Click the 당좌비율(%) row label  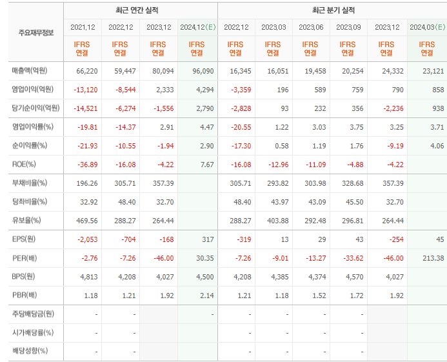point(30,202)
